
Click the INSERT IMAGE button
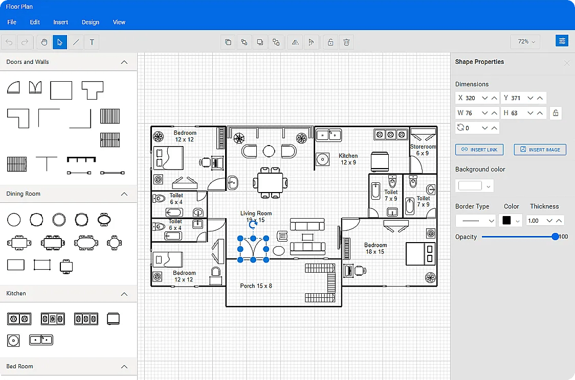tap(540, 149)
